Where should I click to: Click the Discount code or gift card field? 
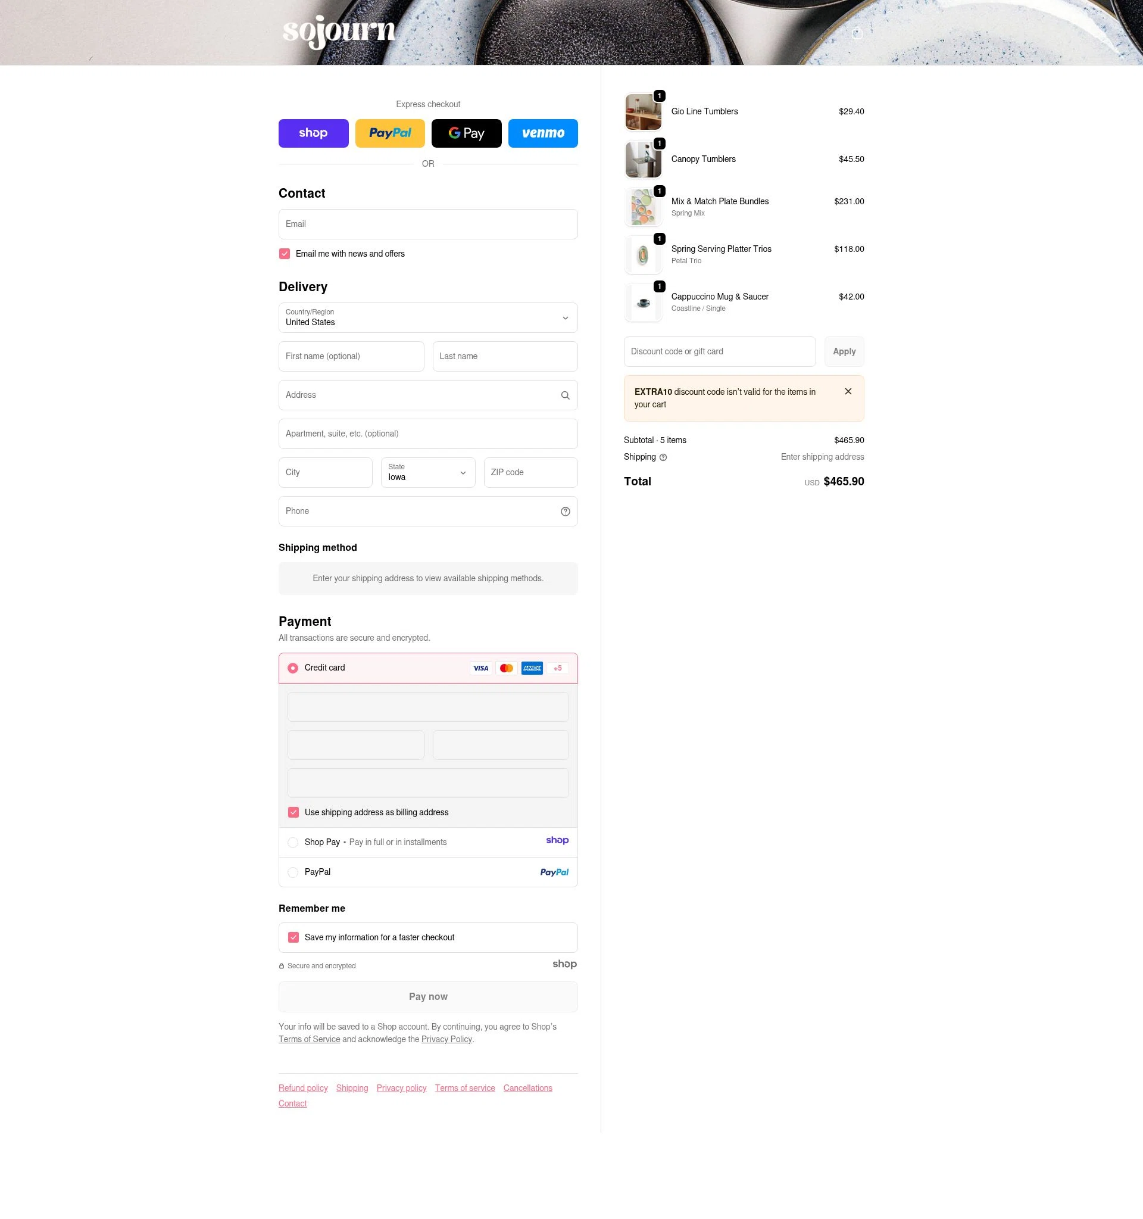point(720,351)
